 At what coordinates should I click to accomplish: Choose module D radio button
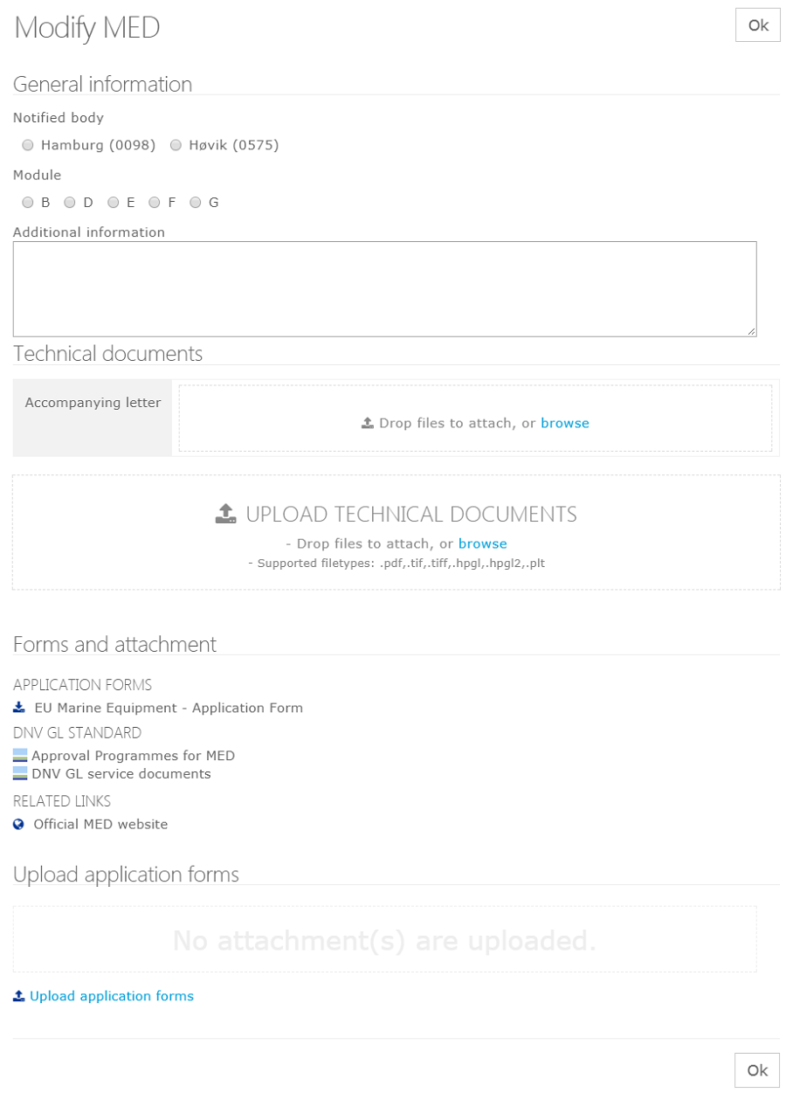70,203
